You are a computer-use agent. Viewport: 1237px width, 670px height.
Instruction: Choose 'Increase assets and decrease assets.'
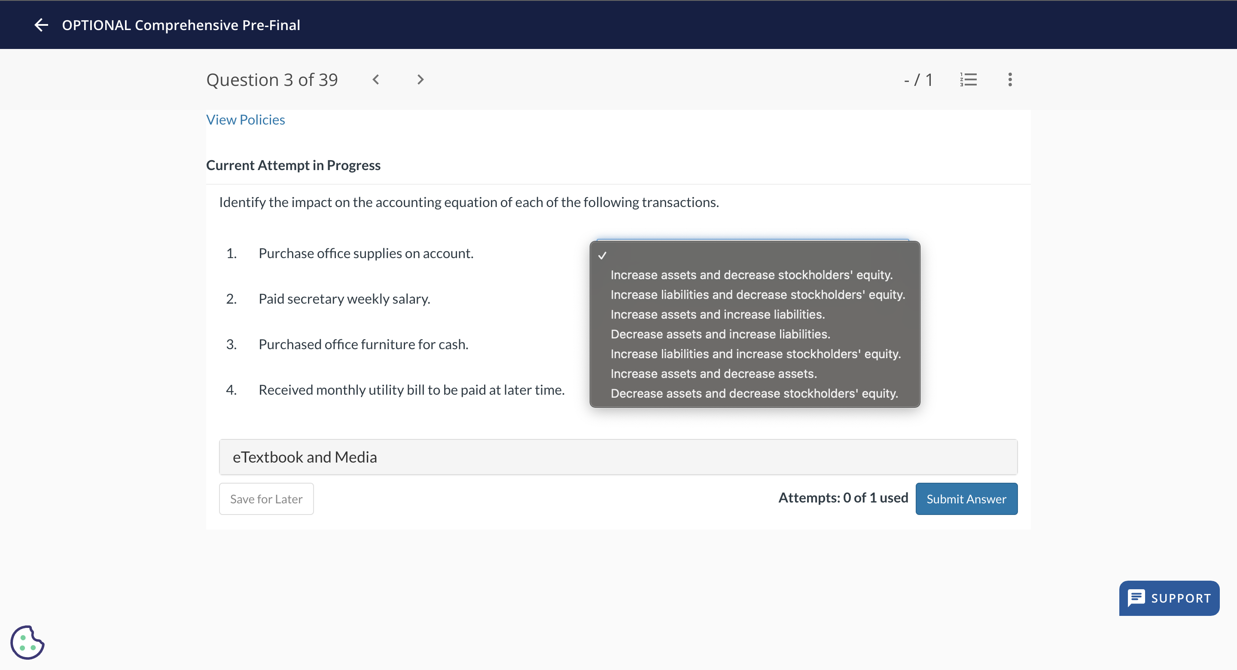pyautogui.click(x=713, y=374)
